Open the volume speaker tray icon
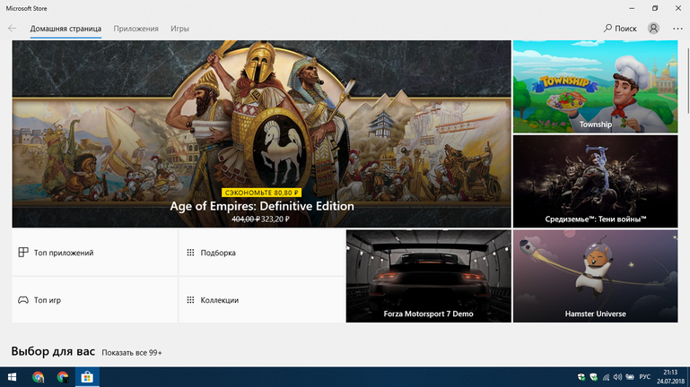The image size is (690, 387). pyautogui.click(x=618, y=377)
